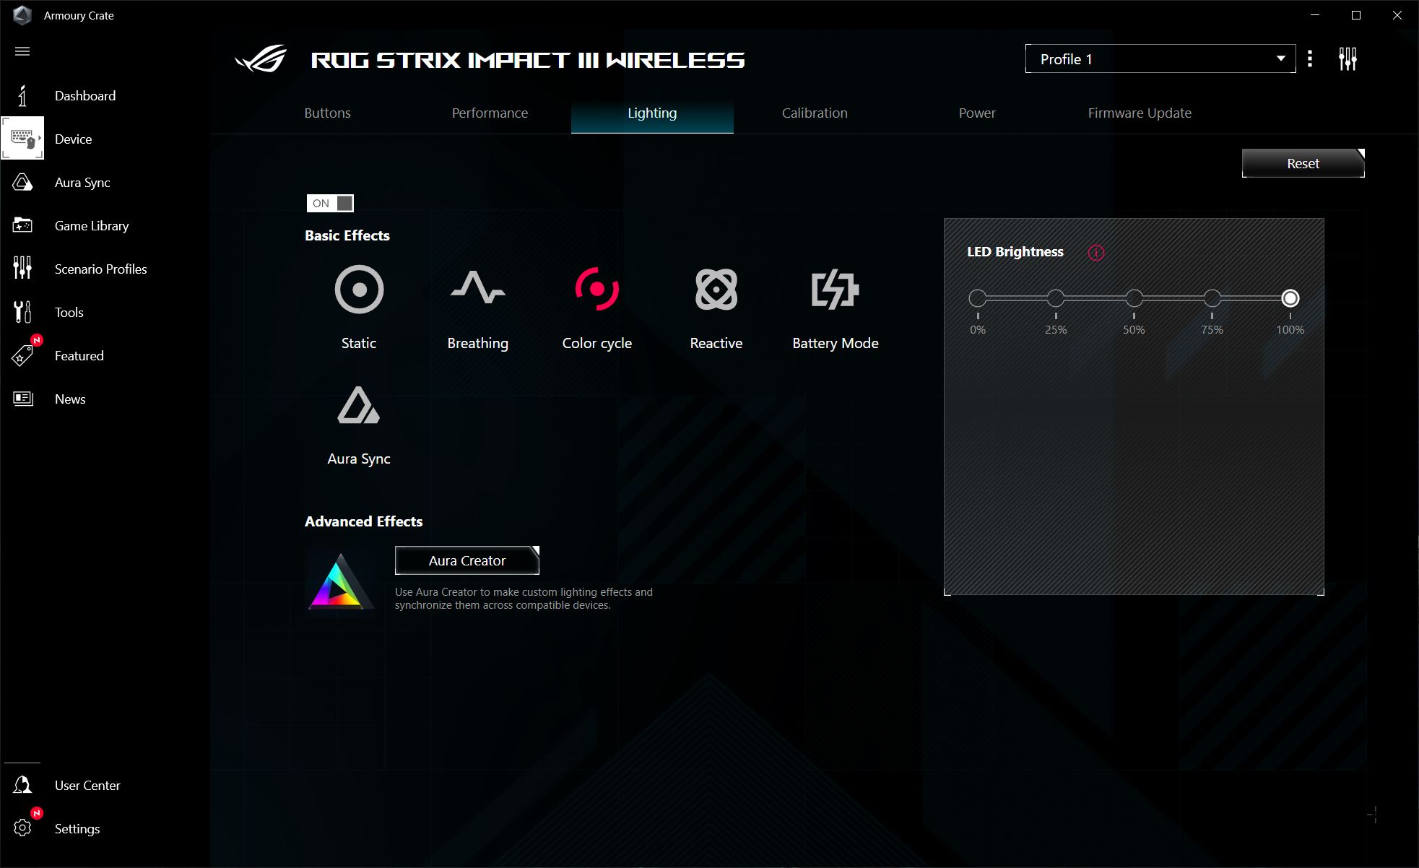Click the Dashboard label in sidebar
This screenshot has width=1419, height=868.
pos(85,95)
